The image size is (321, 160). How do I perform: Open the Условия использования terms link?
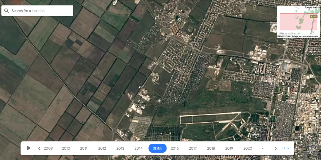303,36
